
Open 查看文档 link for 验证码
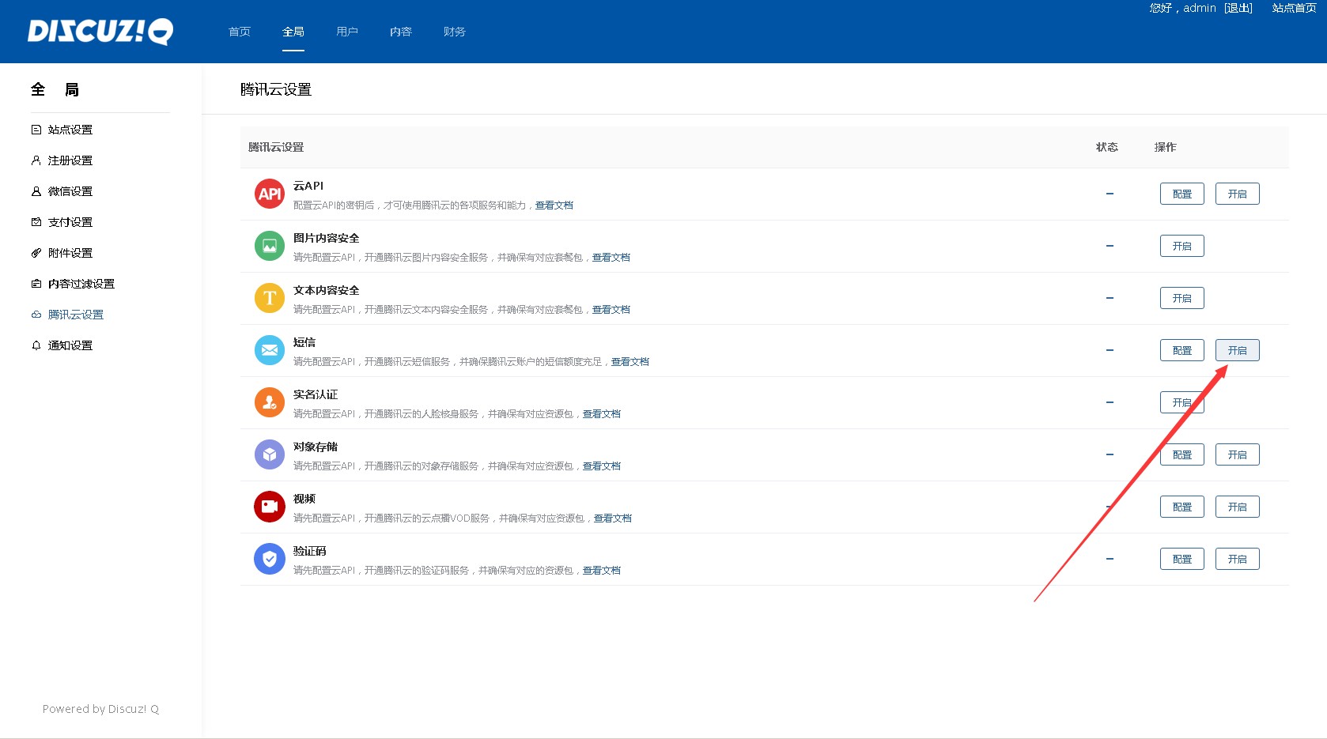[602, 571]
